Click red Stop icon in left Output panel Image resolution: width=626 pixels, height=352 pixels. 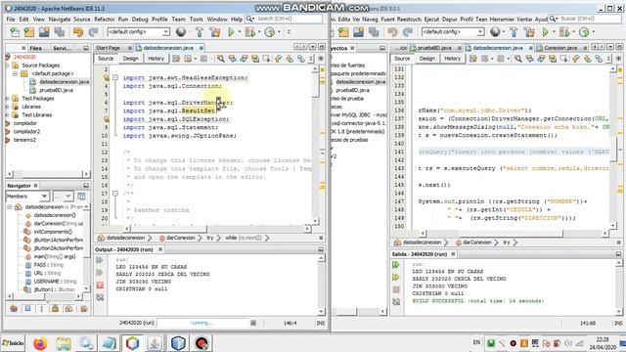pos(100,285)
